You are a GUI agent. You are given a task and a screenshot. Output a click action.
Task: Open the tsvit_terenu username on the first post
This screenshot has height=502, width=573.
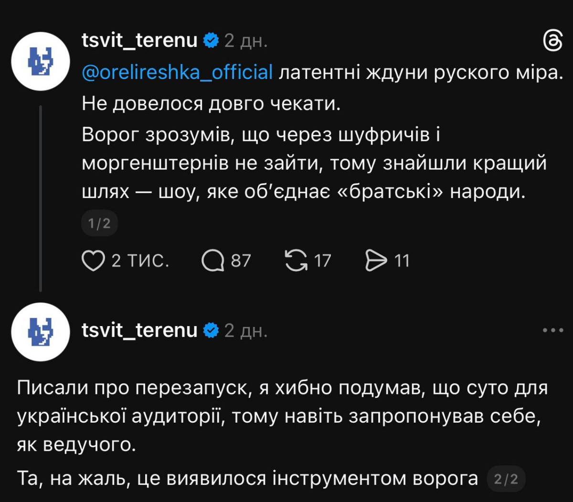(139, 41)
